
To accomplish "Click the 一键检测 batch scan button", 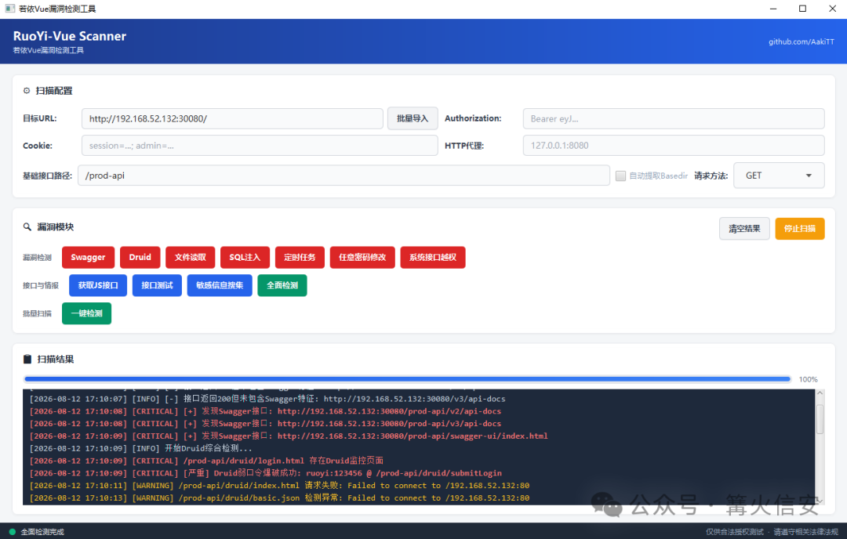I will pos(86,313).
